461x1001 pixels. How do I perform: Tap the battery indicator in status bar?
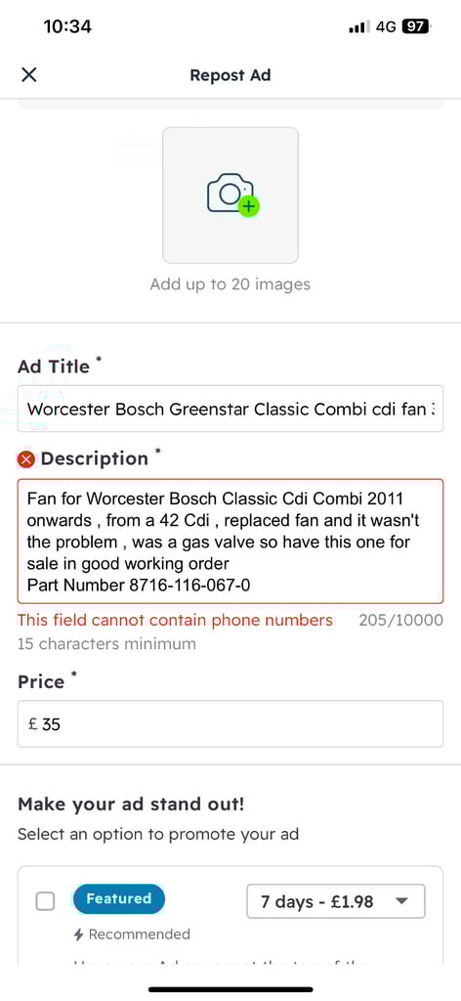[x=416, y=26]
